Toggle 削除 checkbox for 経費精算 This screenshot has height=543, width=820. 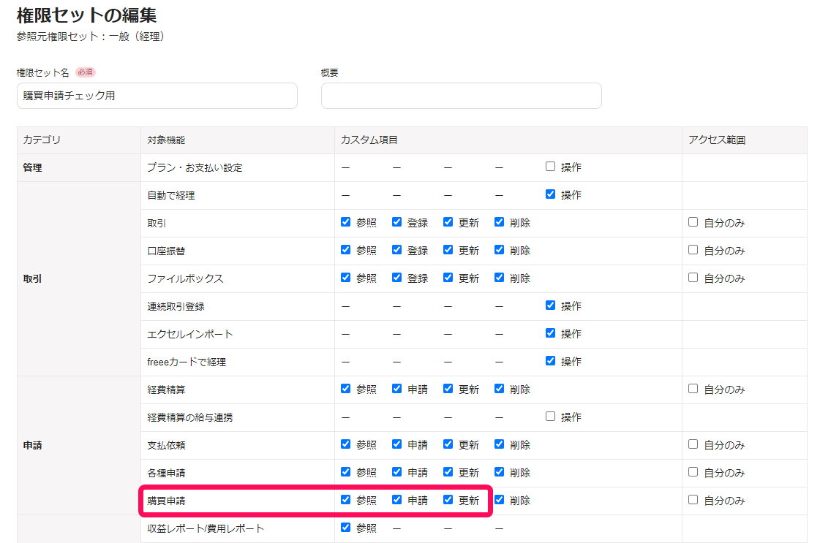[x=499, y=388]
